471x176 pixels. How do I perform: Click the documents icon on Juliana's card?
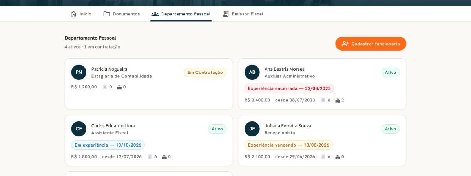coord(323,157)
